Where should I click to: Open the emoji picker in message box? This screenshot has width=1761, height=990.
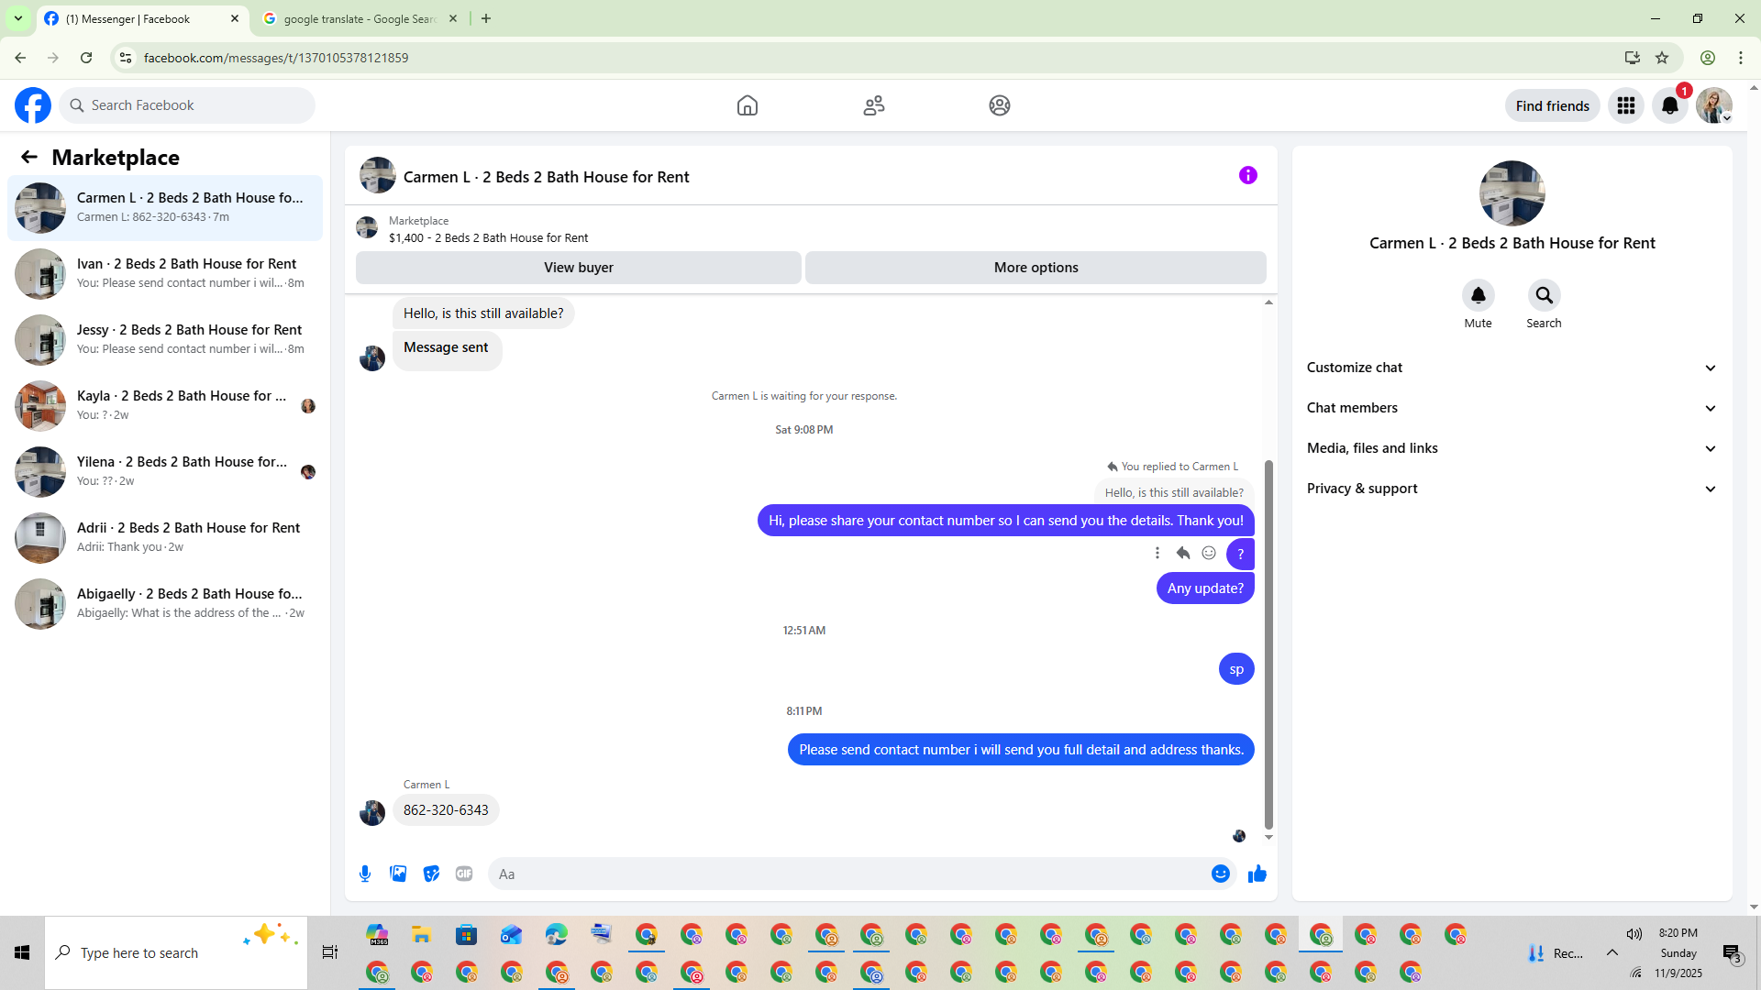click(x=1221, y=874)
